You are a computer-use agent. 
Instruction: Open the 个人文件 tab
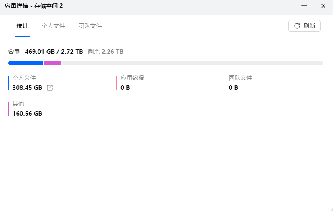pos(53,26)
